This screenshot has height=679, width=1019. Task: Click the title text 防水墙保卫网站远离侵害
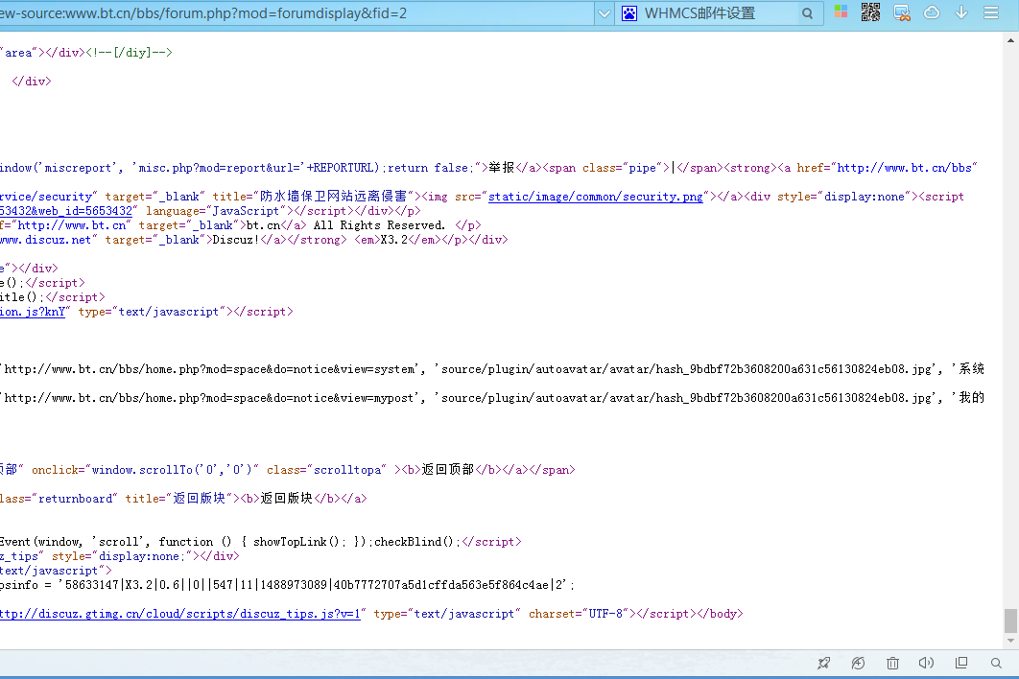click(x=333, y=197)
